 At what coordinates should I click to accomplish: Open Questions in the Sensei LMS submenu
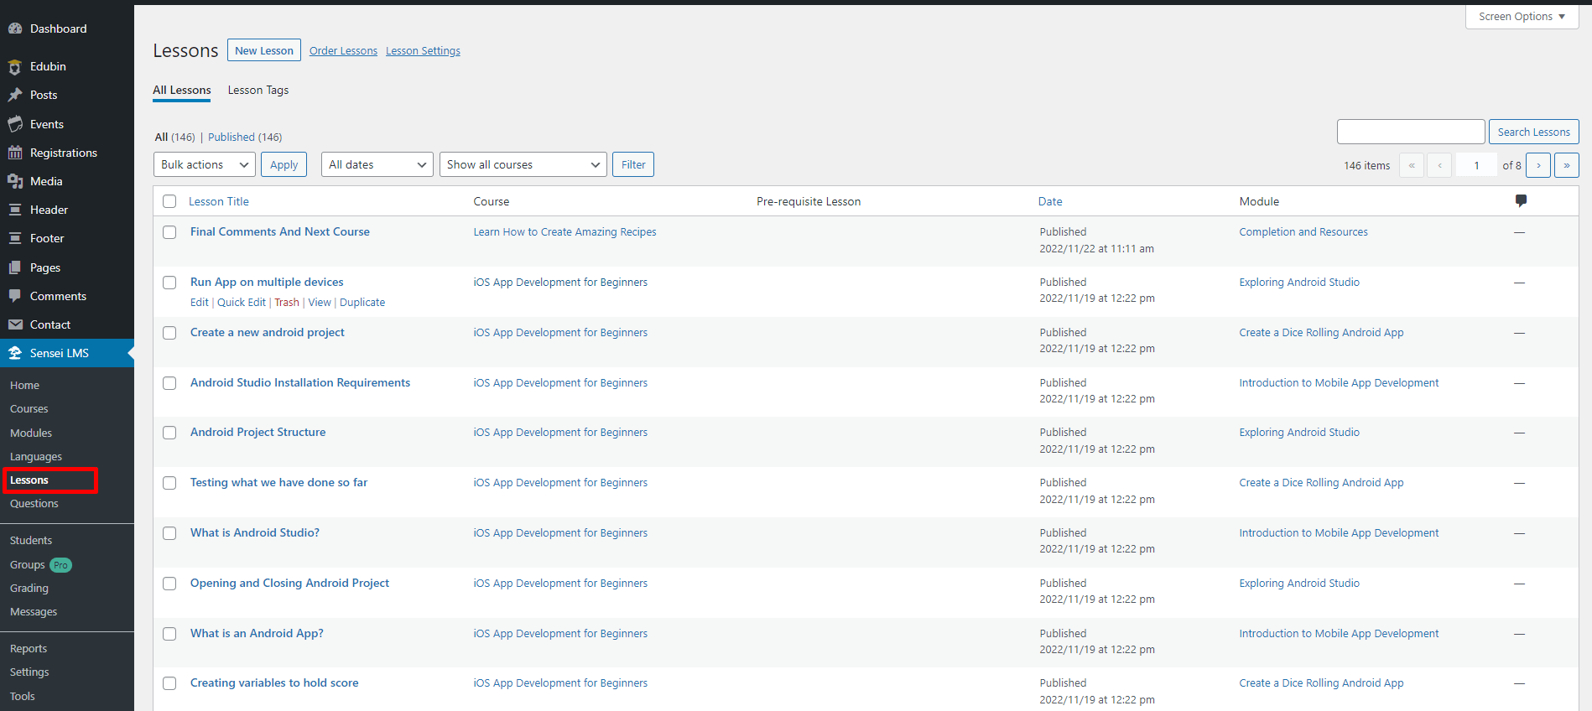point(34,504)
